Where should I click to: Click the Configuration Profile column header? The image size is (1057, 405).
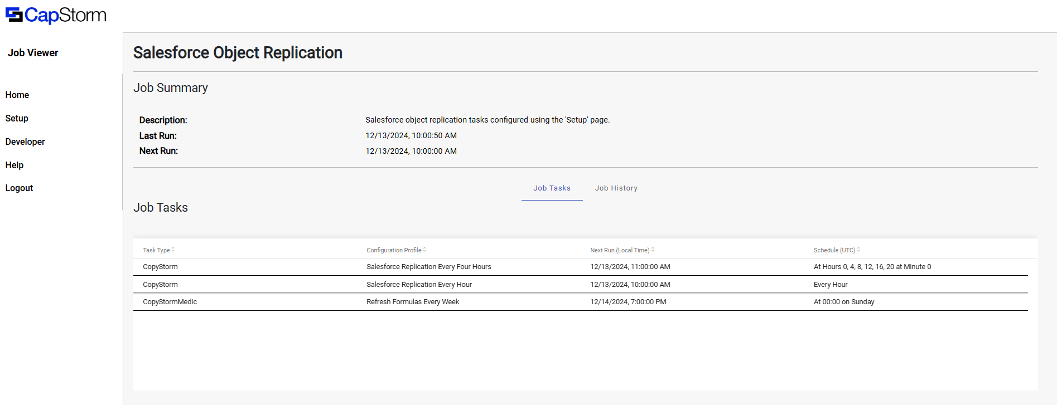[x=394, y=250]
